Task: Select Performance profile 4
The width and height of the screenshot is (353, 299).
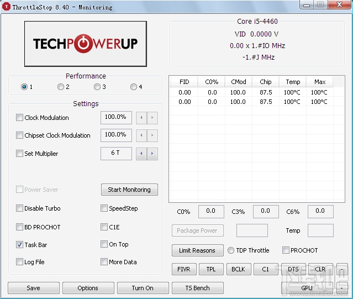Action: pyautogui.click(x=134, y=87)
